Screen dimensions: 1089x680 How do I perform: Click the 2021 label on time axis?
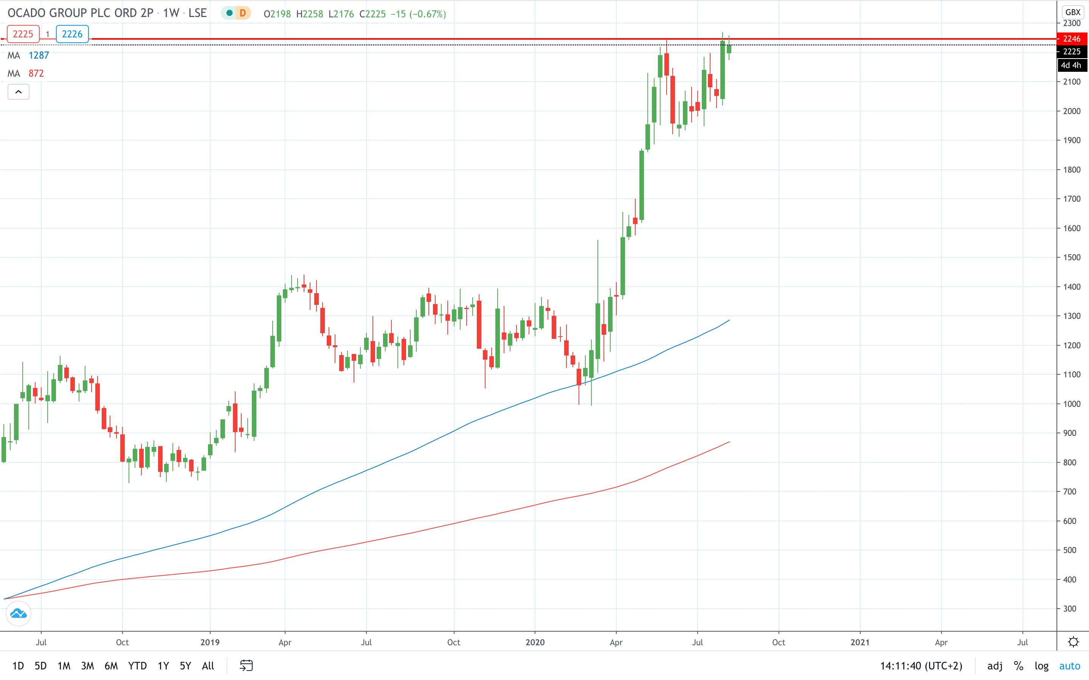(x=860, y=642)
